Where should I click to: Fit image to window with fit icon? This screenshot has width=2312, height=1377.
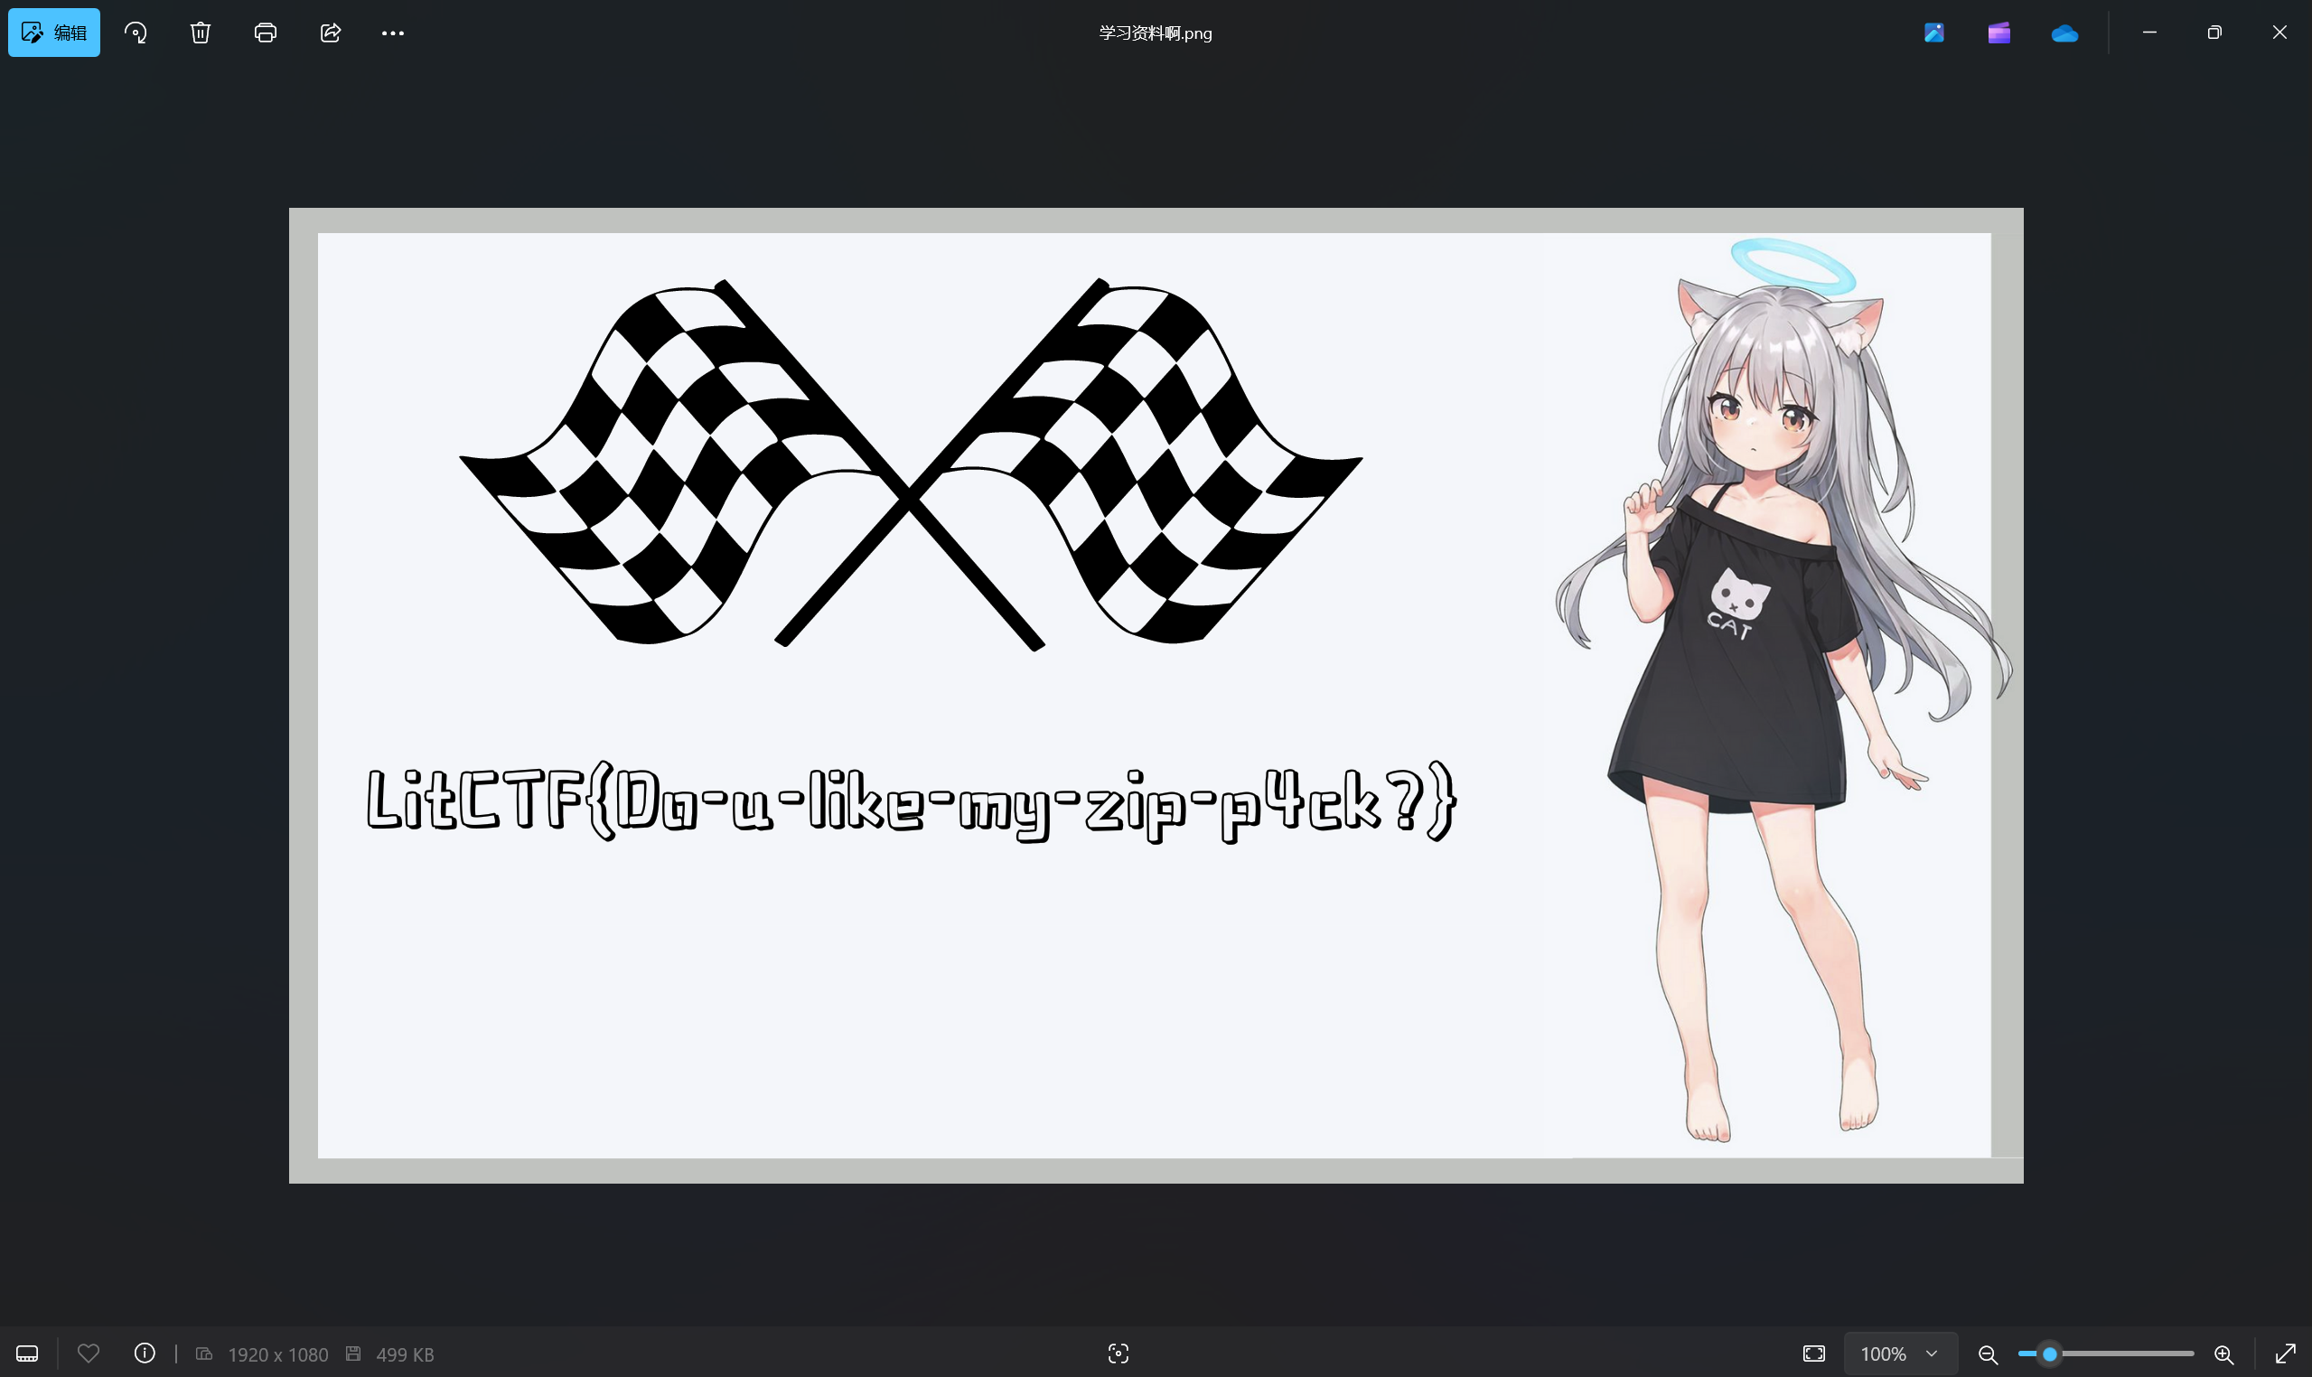tap(1814, 1354)
